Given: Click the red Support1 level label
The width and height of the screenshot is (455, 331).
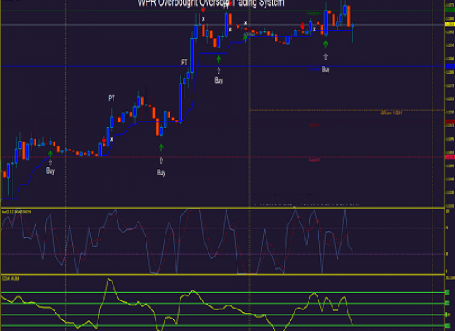Looking at the screenshot, I should (314, 125).
